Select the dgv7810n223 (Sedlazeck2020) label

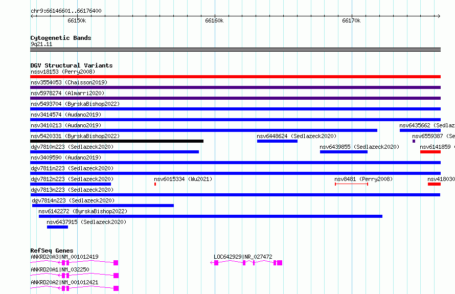pyautogui.click(x=72, y=147)
